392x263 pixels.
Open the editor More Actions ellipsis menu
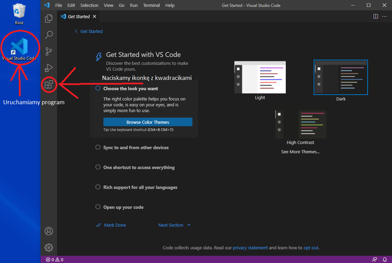384,16
